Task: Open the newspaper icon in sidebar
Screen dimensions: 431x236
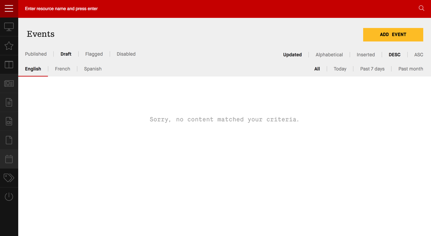Action: 9,83
